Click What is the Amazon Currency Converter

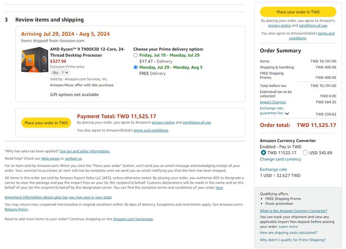point(294,211)
